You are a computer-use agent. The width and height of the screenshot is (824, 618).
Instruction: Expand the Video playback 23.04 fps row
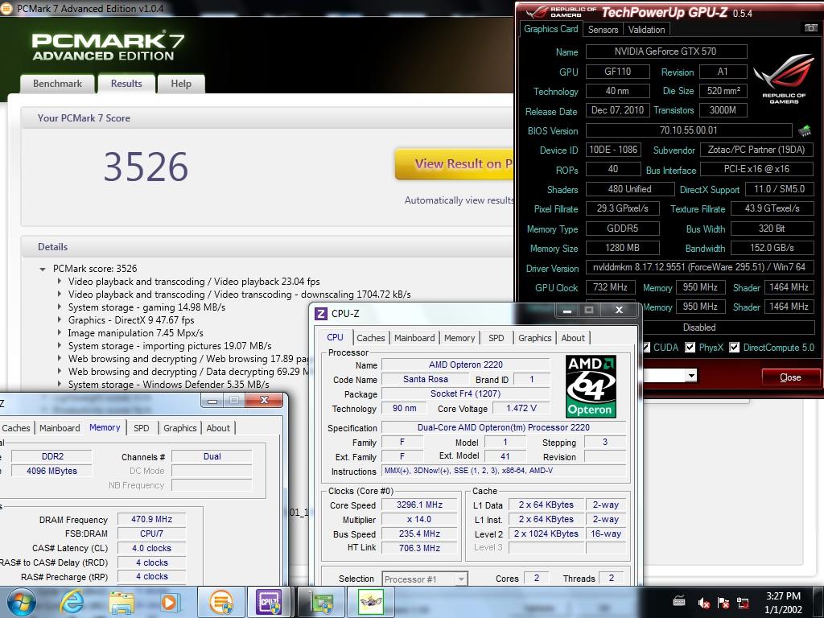pos(60,282)
